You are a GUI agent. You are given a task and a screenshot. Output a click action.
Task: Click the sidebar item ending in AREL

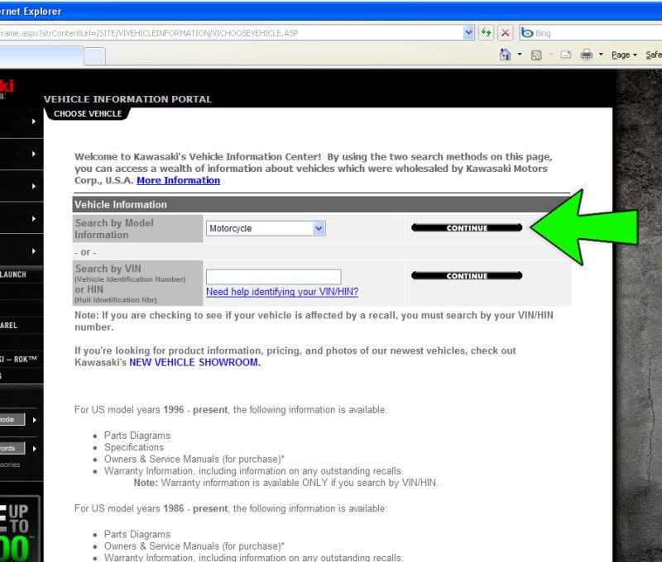tap(9, 326)
